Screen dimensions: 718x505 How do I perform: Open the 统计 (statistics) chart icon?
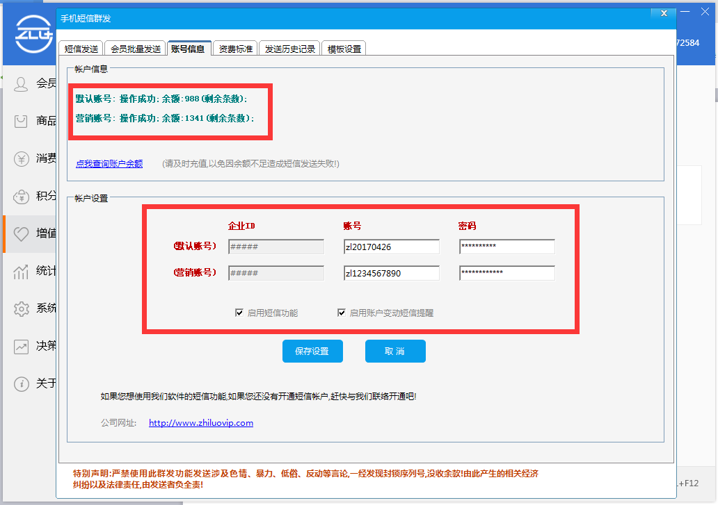(x=21, y=271)
